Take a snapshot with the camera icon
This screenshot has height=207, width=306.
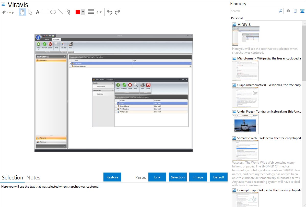288,11
